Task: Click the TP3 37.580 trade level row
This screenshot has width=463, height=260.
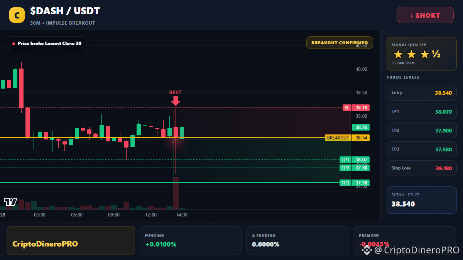Action: click(x=422, y=149)
